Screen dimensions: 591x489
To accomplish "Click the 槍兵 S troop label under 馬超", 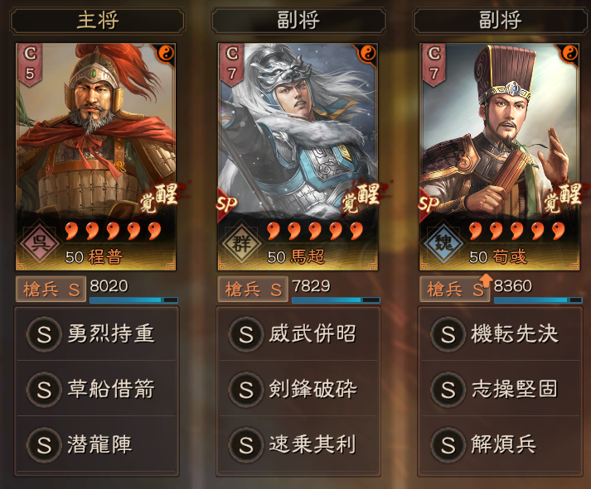I will coord(253,290).
